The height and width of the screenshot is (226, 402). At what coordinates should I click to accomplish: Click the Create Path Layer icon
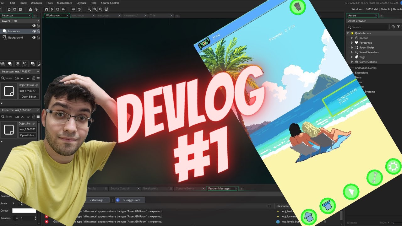(x=25, y=63)
